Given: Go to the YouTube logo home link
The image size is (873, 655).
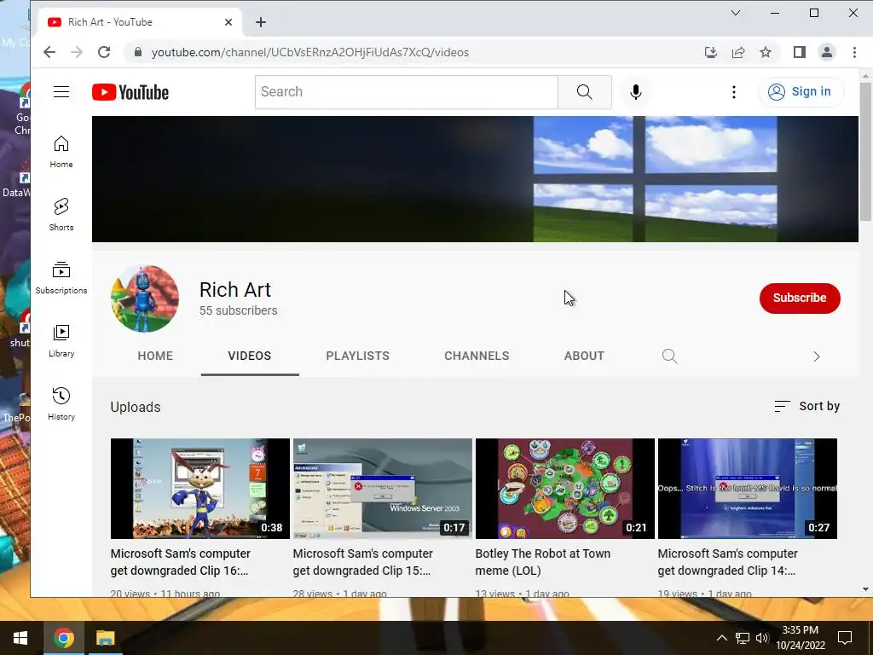Looking at the screenshot, I should point(130,92).
